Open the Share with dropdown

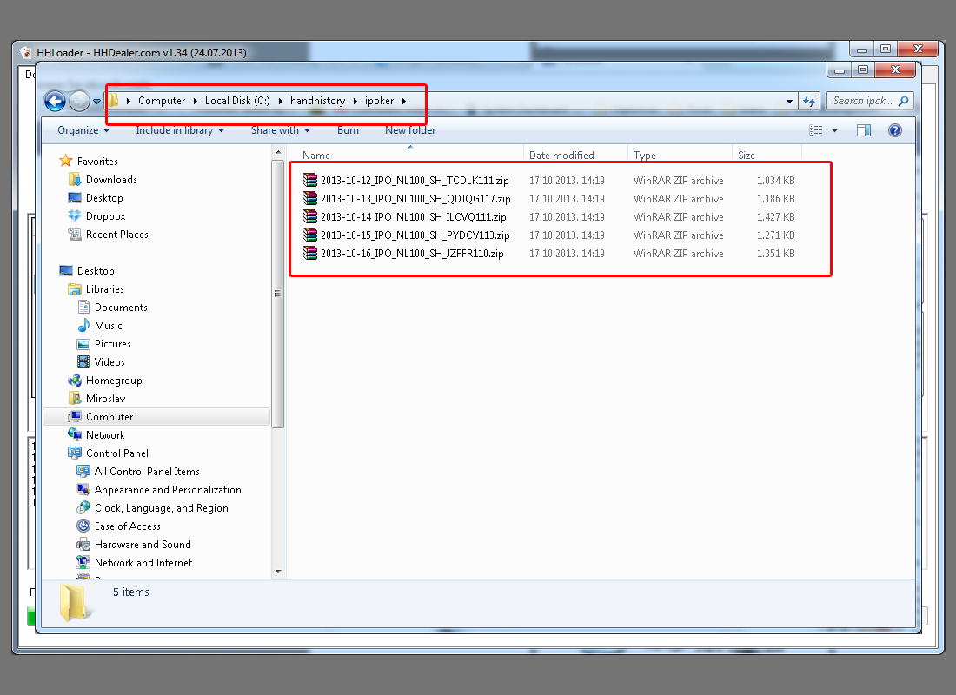(281, 130)
